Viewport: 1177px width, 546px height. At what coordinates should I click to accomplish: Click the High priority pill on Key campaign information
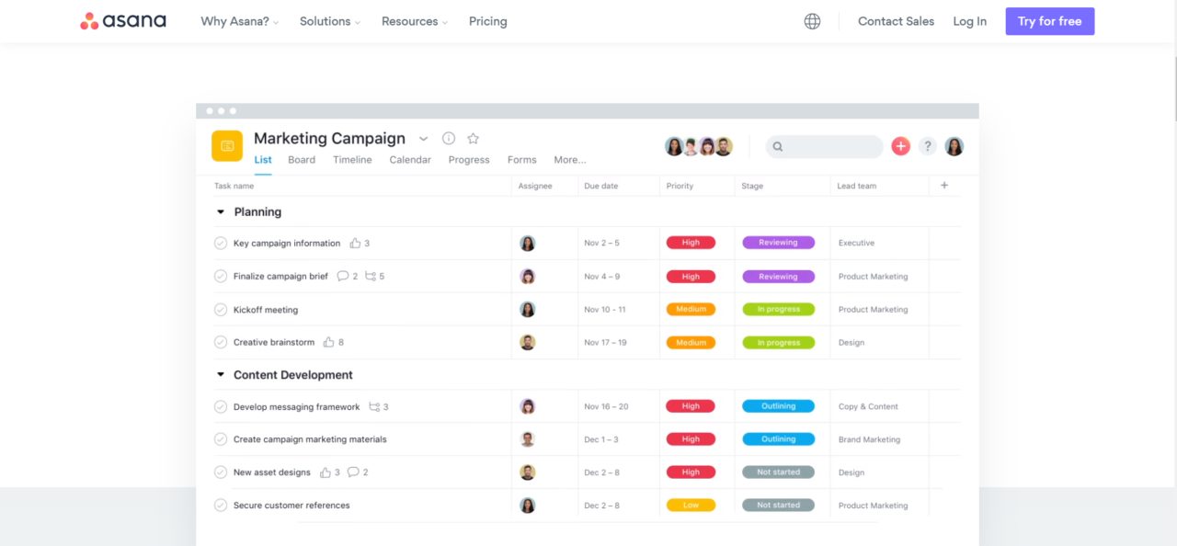691,243
